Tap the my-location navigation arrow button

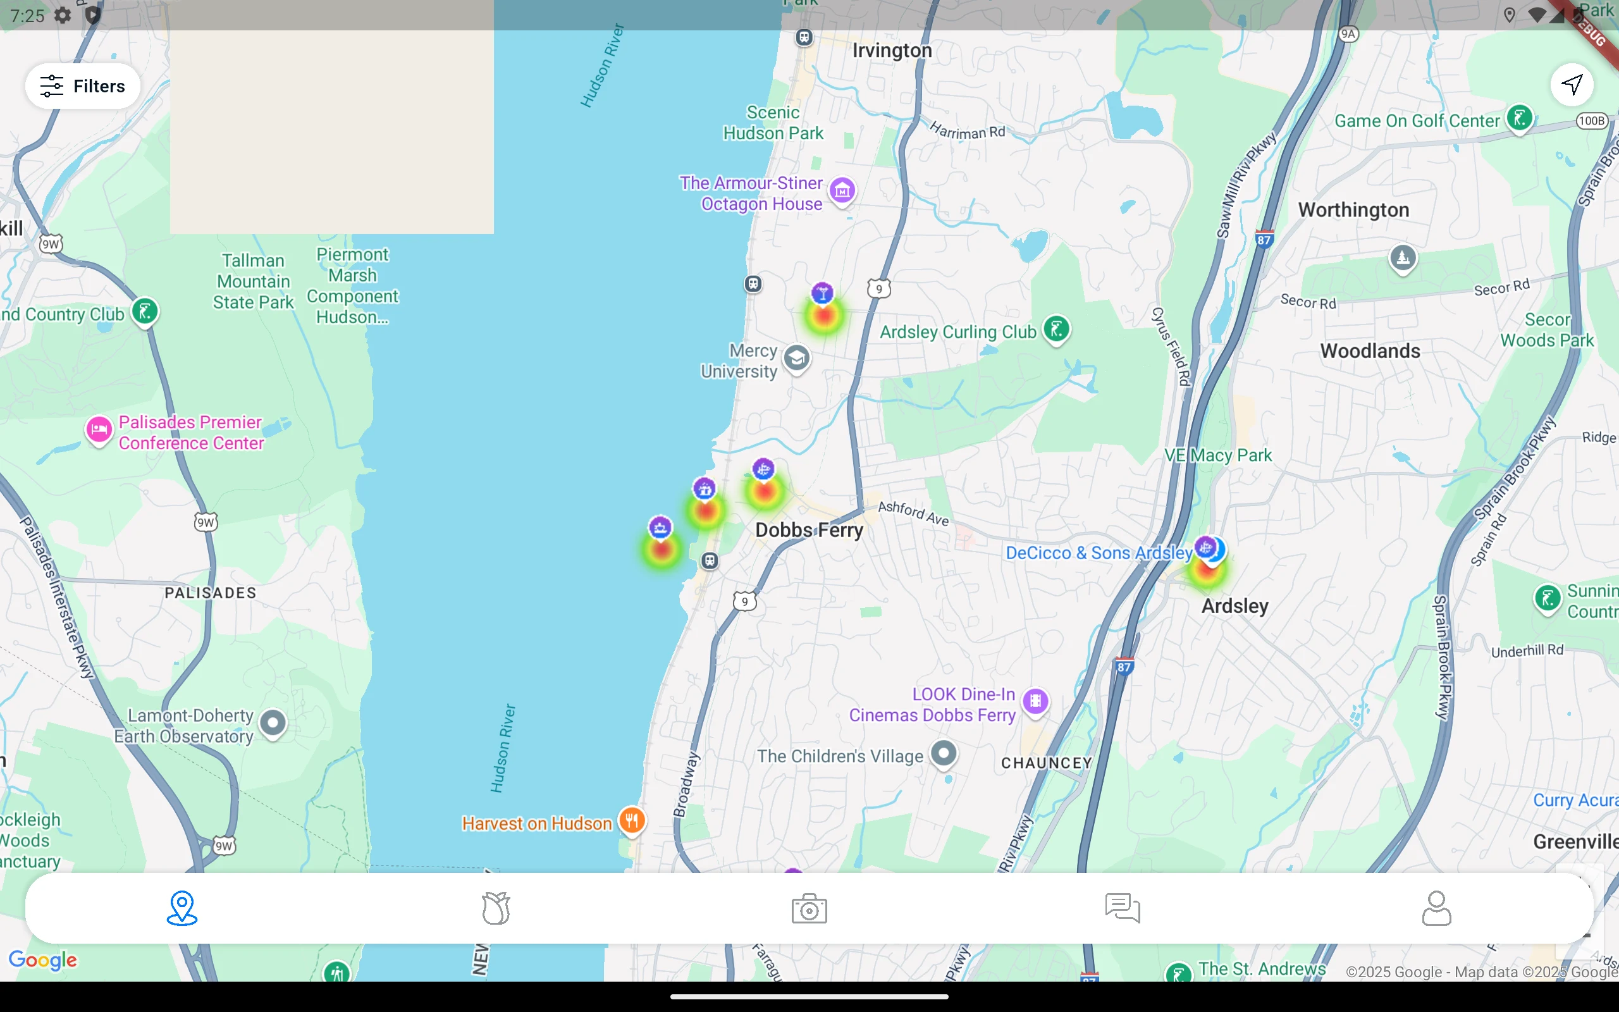[x=1572, y=85]
